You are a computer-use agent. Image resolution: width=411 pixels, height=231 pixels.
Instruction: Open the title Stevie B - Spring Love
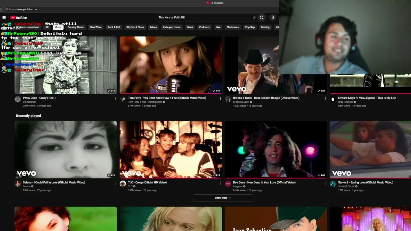(x=366, y=183)
